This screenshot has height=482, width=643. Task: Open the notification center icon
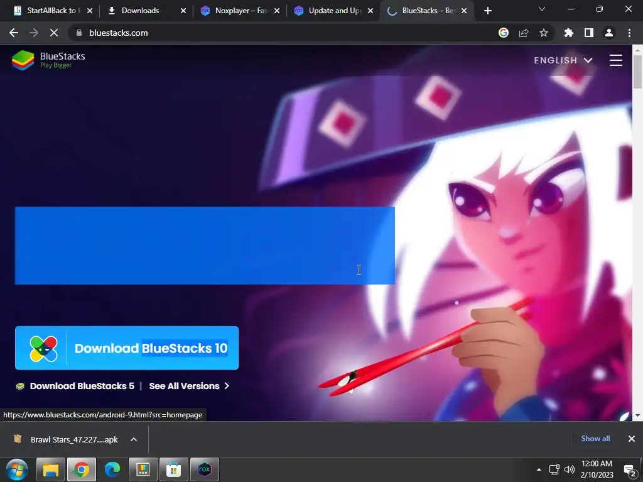tap(630, 471)
